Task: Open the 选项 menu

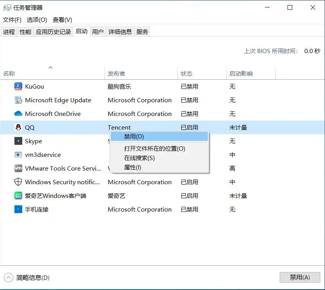Action: pos(36,20)
